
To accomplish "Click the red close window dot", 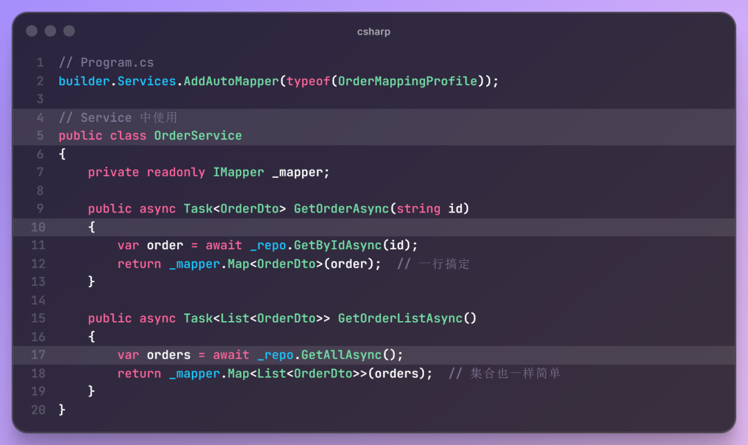I will (x=32, y=31).
